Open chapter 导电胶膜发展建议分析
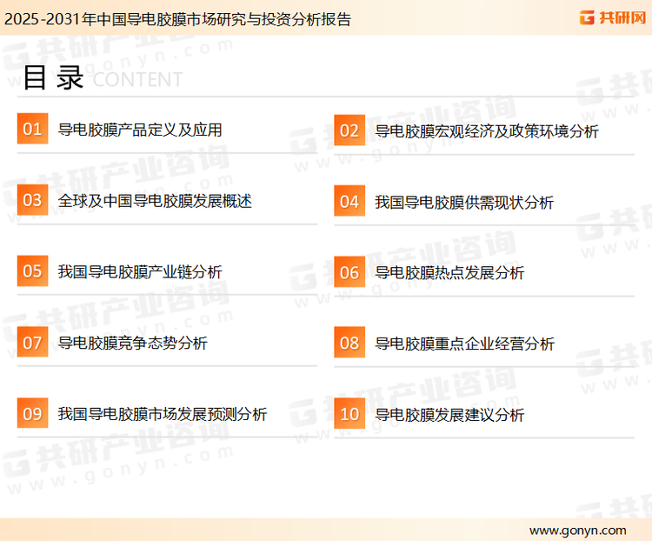 (449, 415)
